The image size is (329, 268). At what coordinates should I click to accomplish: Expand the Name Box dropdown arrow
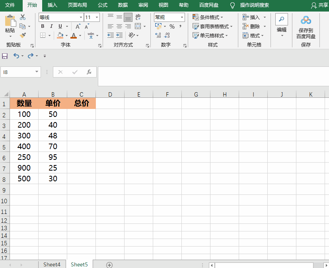click(37, 72)
